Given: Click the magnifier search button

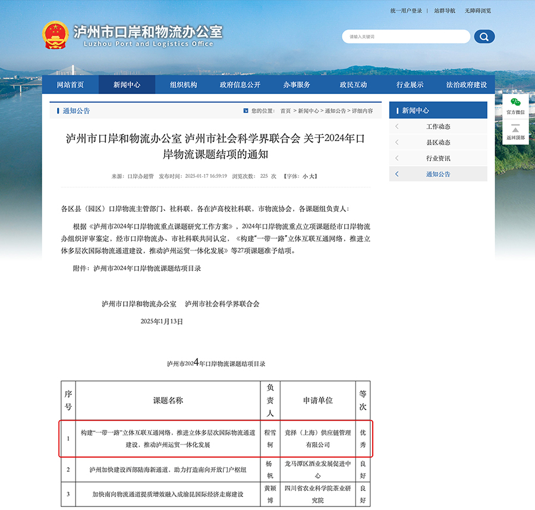Looking at the screenshot, I should [x=484, y=37].
